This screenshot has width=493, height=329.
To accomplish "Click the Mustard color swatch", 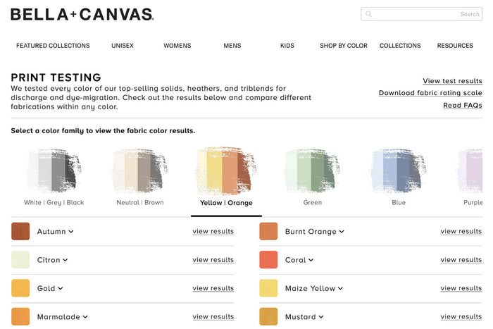I will click(x=268, y=317).
